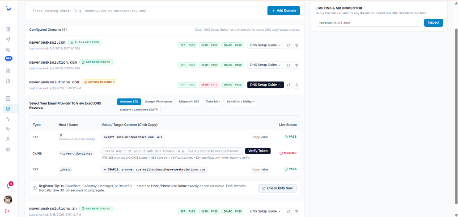The width and height of the screenshot is (458, 217).
Task: Refresh DNS check for mavenpeaksolutions.in
Action: pyautogui.click(x=288, y=211)
